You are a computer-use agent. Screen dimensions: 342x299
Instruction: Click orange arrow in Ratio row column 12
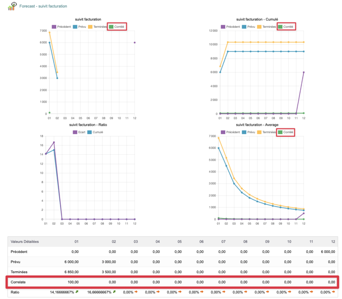[x=334, y=292]
